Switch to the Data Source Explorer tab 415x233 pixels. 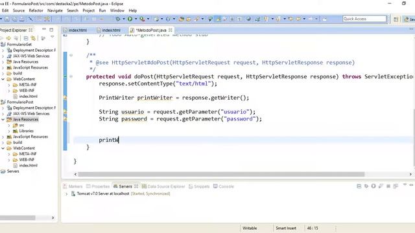click(x=163, y=186)
